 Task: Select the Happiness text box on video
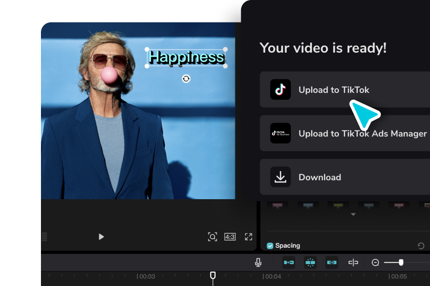(x=186, y=58)
